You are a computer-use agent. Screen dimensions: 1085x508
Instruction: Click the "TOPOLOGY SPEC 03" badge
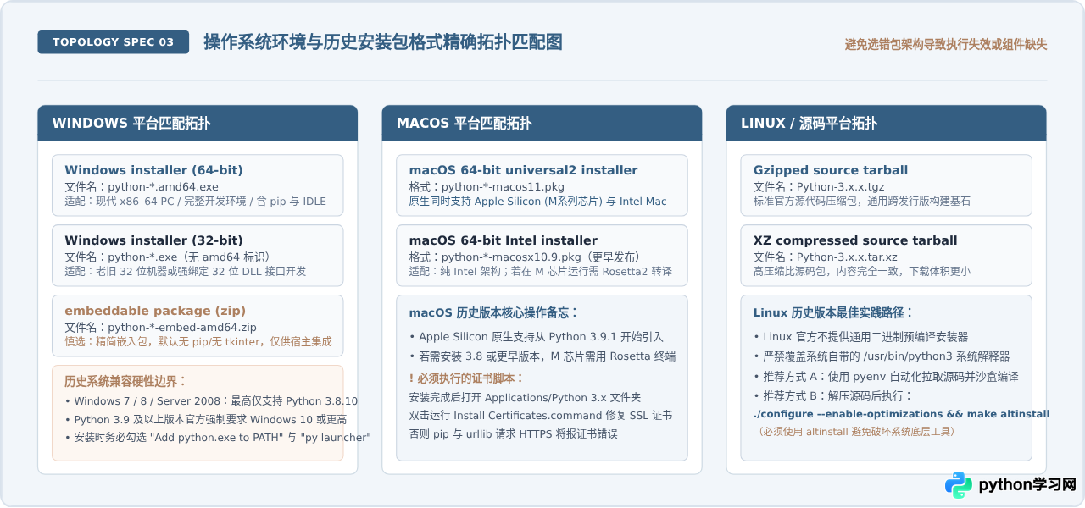click(113, 42)
